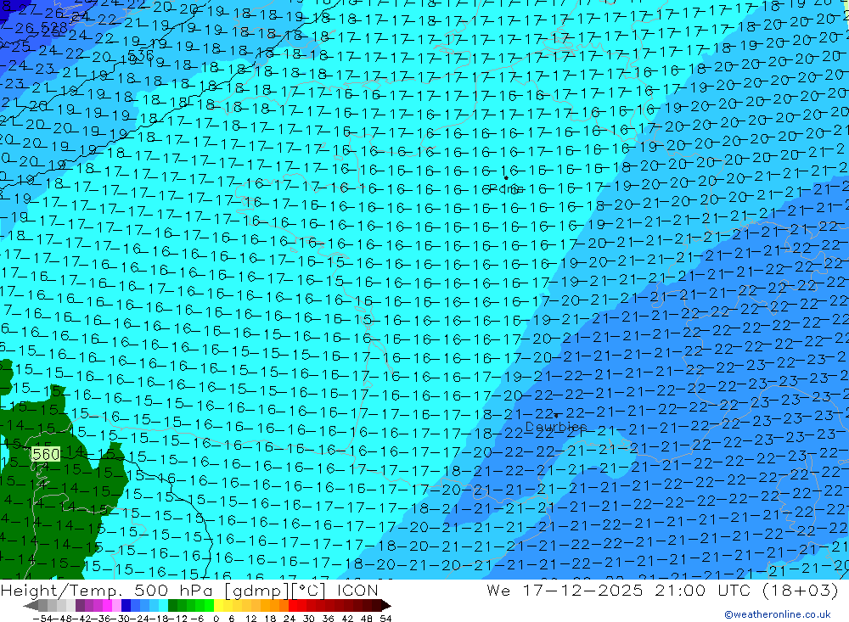Click the left grey arrow end of legend
Viewport: 849px width, 622px height.
click(31, 605)
